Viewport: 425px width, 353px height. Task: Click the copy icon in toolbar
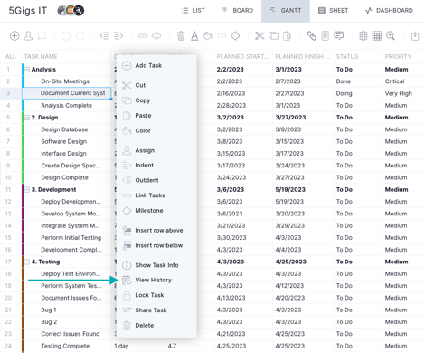273,36
